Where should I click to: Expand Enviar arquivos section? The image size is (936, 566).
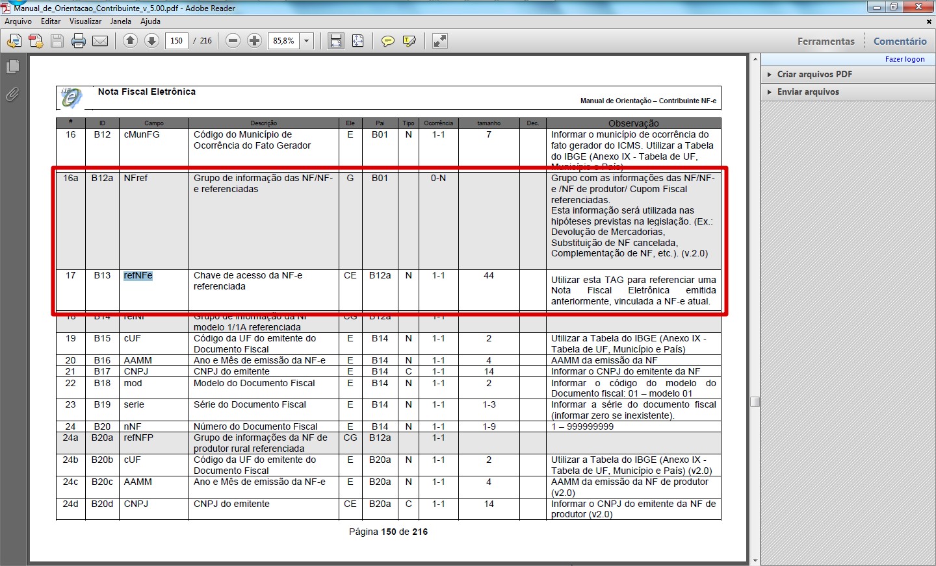pos(808,92)
